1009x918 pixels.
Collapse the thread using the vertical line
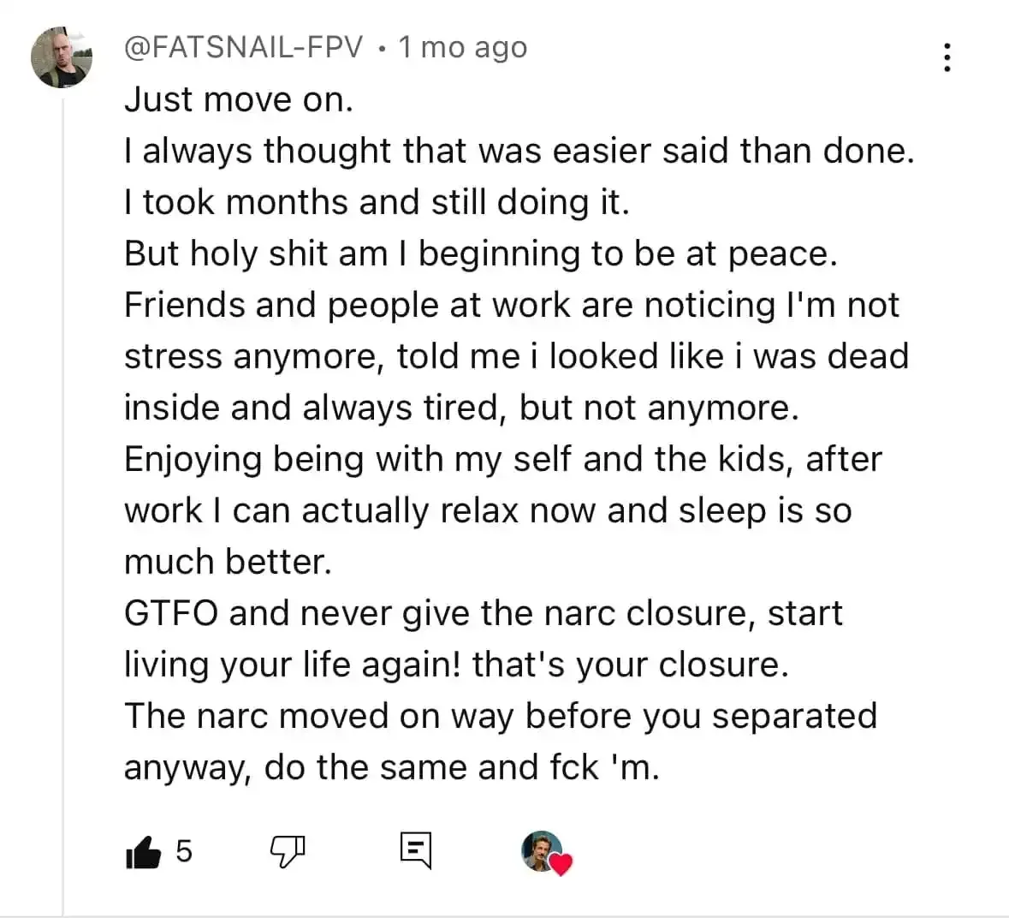pyautogui.click(x=62, y=514)
